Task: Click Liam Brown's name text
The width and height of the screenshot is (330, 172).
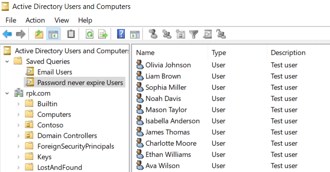Action: click(163, 76)
